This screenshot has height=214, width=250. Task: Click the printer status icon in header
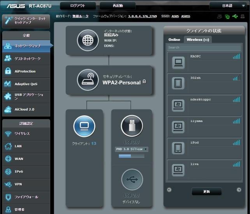[x=243, y=16]
